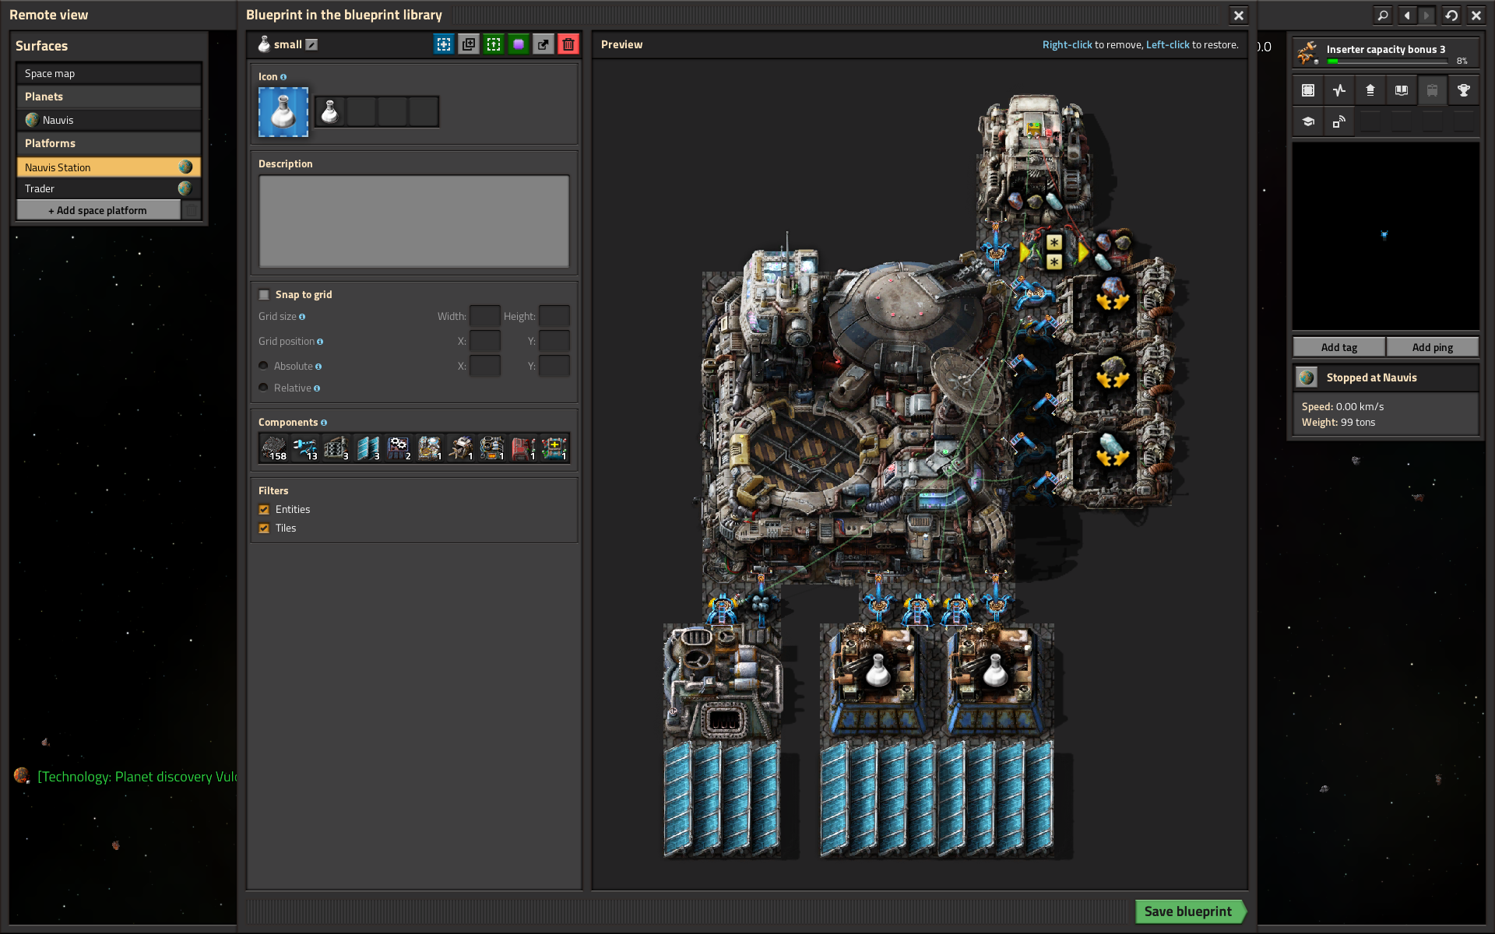Enable the Snap to grid checkbox
The width and height of the screenshot is (1495, 934).
[264, 294]
